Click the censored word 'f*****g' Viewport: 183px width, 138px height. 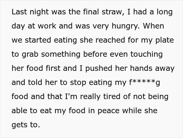[145, 83]
